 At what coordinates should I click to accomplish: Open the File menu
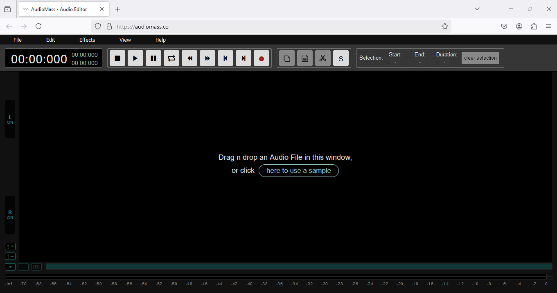pos(18,40)
